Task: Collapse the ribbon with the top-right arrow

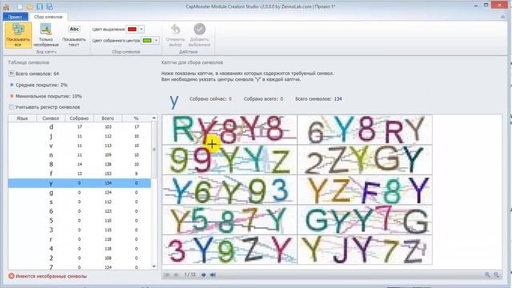Action: tap(503, 17)
